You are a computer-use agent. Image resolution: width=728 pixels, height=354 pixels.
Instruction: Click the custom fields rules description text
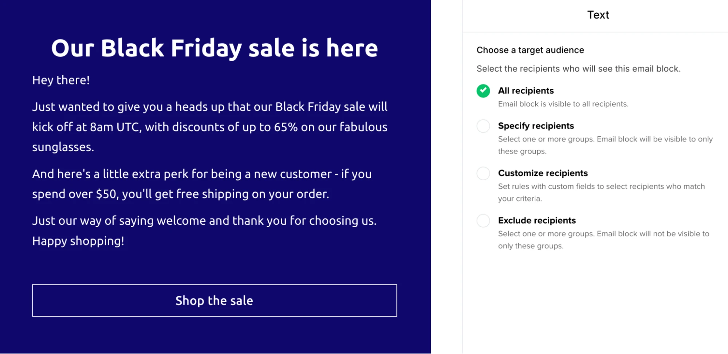pyautogui.click(x=601, y=192)
